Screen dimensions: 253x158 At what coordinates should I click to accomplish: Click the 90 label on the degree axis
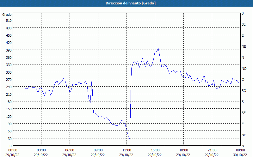[10, 124]
